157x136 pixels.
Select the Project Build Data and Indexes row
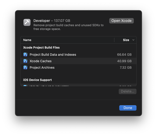(x=78, y=54)
